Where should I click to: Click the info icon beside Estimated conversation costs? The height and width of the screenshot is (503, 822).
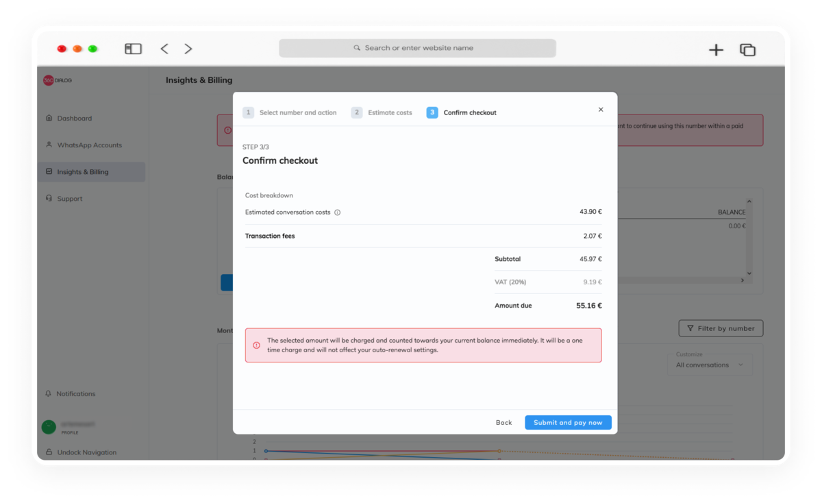[338, 212]
